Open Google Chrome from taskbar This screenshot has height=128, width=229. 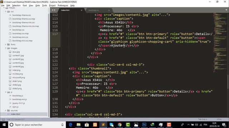120,125
